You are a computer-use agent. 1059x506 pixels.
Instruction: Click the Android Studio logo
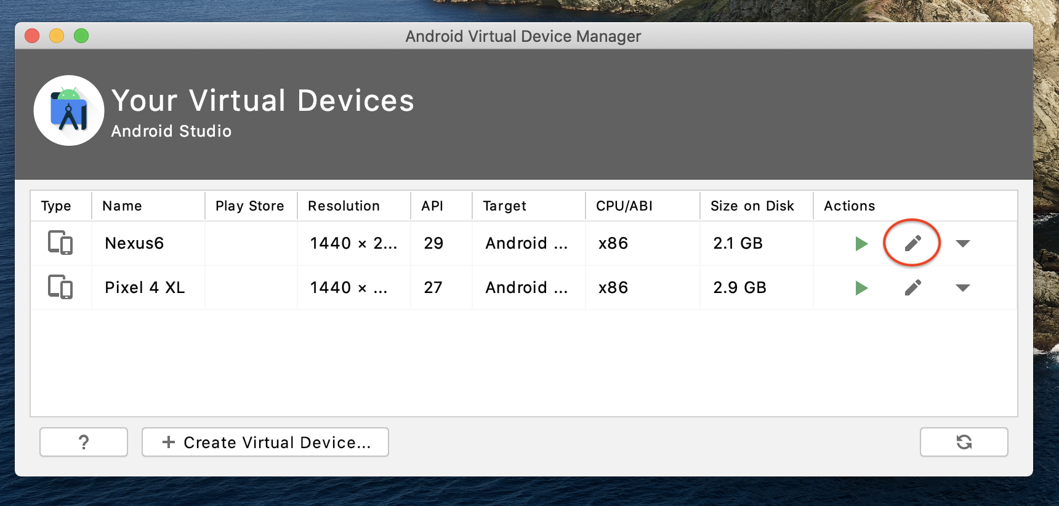(x=69, y=111)
